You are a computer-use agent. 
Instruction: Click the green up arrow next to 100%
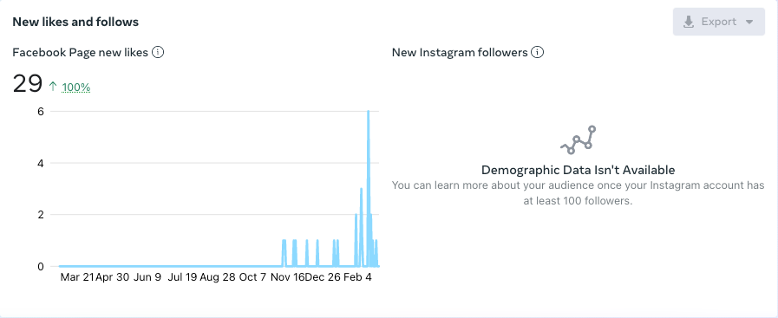pos(53,87)
